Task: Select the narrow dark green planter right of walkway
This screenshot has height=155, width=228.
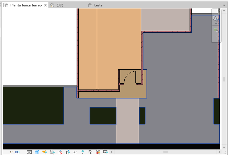Action: (x=142, y=116)
